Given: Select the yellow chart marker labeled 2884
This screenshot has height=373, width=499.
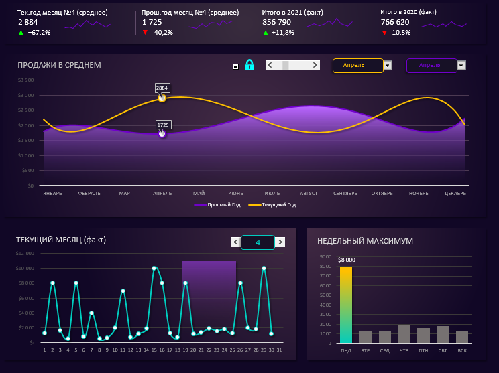Looking at the screenshot, I should pos(162,98).
